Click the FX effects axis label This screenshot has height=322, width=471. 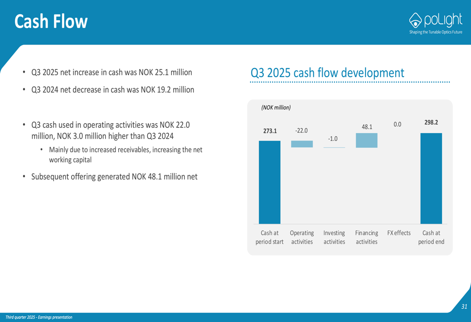coord(399,233)
